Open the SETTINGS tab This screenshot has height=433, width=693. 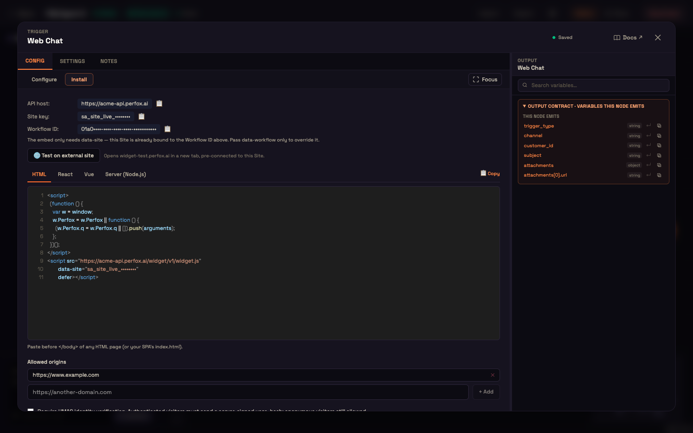(72, 61)
